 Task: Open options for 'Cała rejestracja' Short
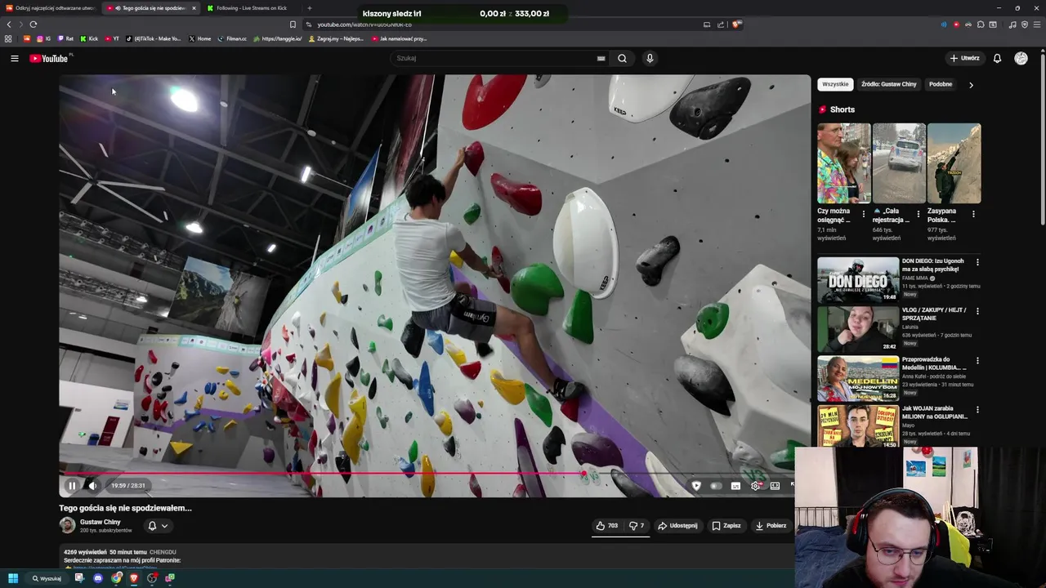click(919, 215)
